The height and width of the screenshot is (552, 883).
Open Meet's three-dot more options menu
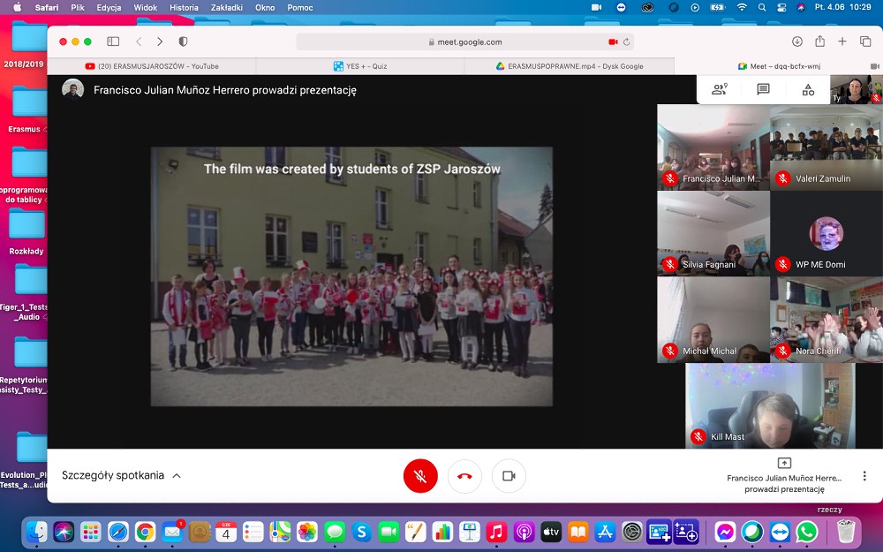click(864, 476)
